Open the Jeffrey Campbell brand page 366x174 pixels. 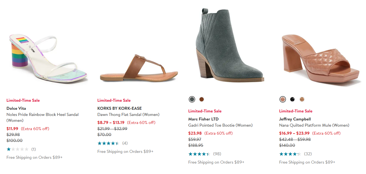click(295, 119)
